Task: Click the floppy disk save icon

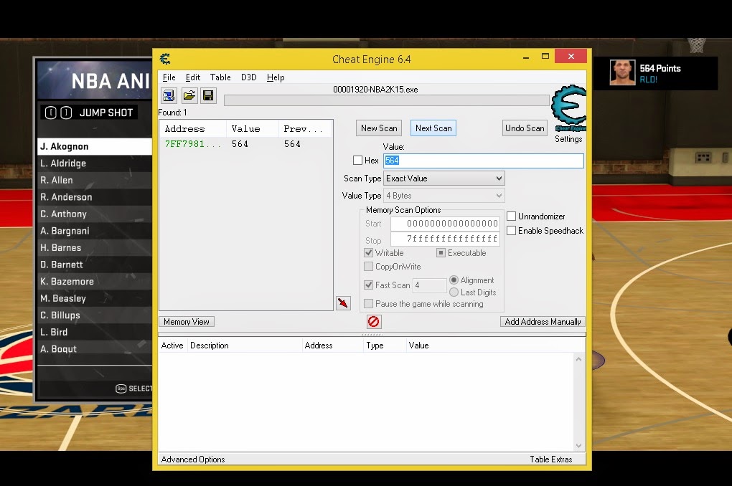Action: [208, 95]
